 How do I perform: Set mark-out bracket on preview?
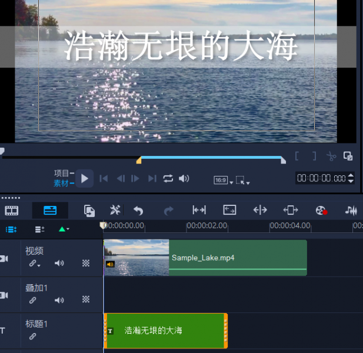[314, 156]
